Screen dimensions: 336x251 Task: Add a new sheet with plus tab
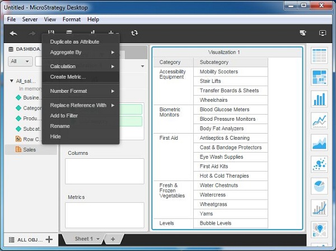click(113, 239)
